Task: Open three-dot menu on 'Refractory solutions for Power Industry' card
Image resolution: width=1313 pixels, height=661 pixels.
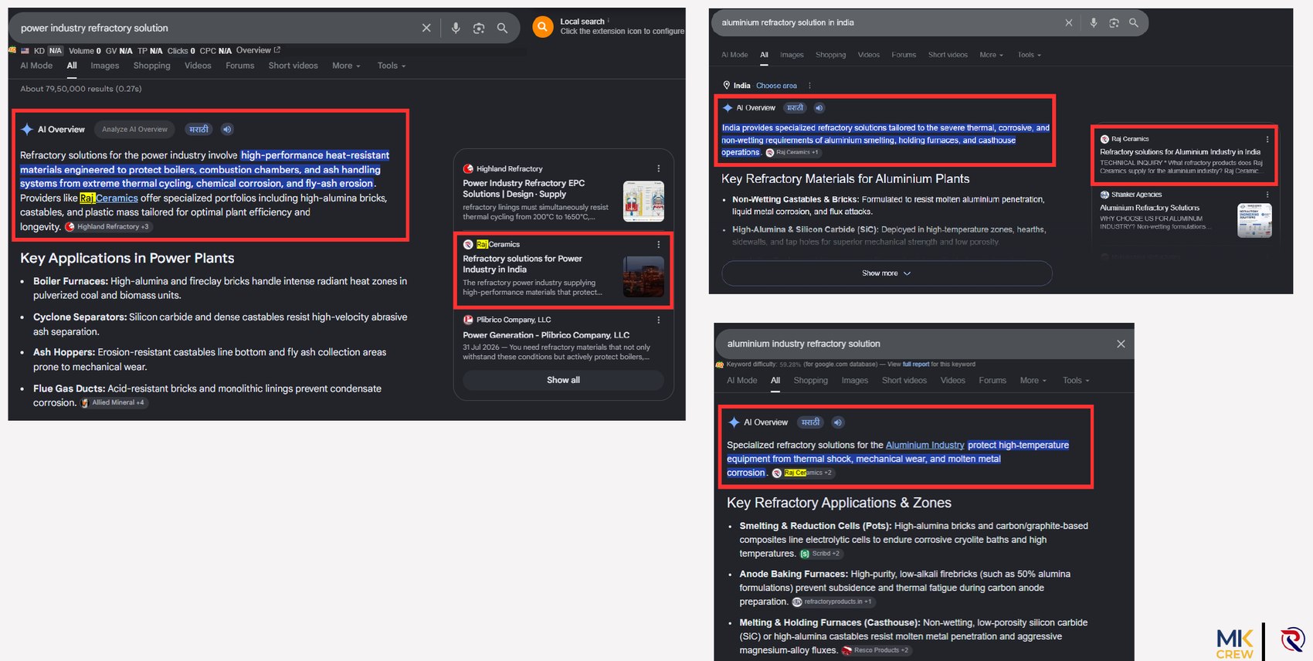Action: [658, 244]
